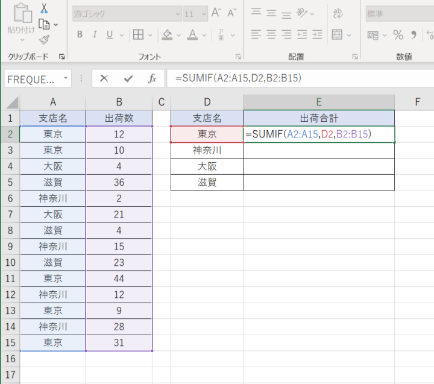This screenshot has height=384, width=434.
Task: Increase the indent
Action: pos(317,34)
